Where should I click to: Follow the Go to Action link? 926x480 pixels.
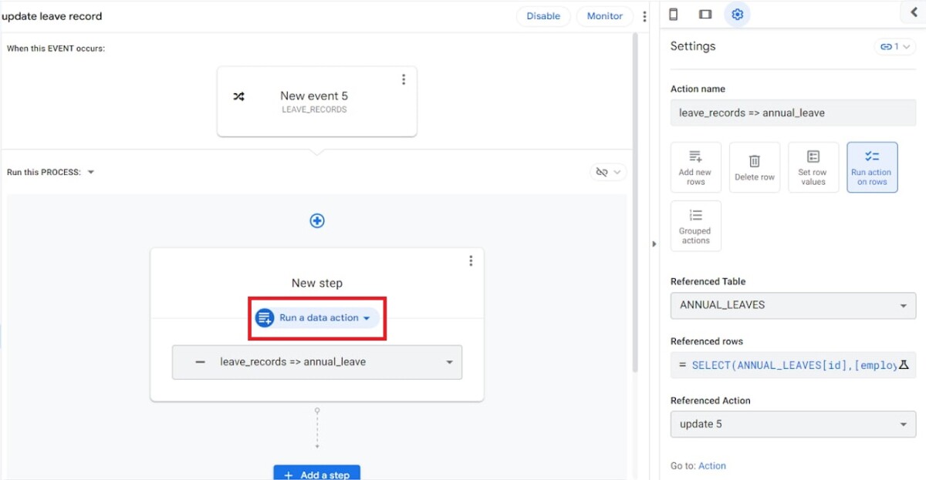coord(712,465)
